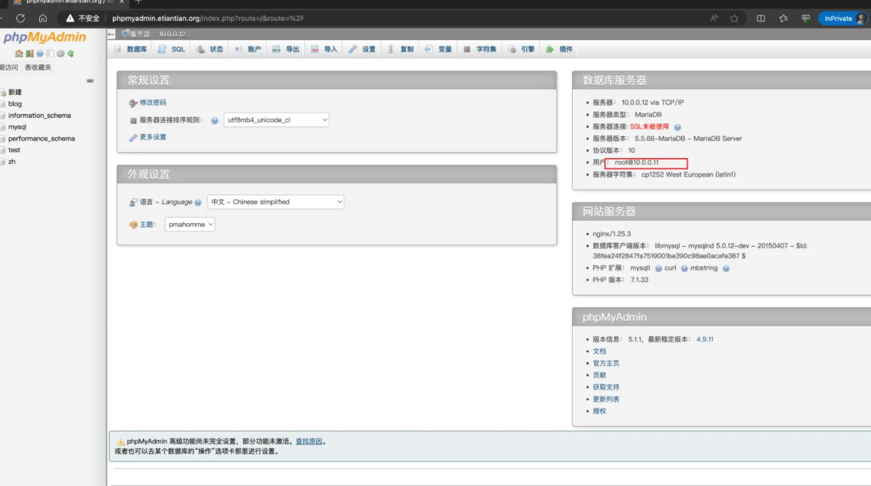Click browser favorites star icon
The image size is (871, 486).
(x=734, y=18)
